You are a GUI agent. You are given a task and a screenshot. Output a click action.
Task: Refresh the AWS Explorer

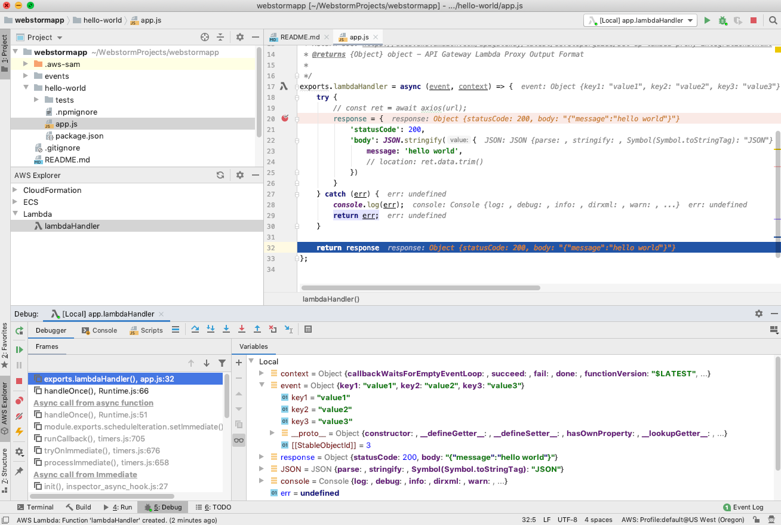[x=220, y=175]
